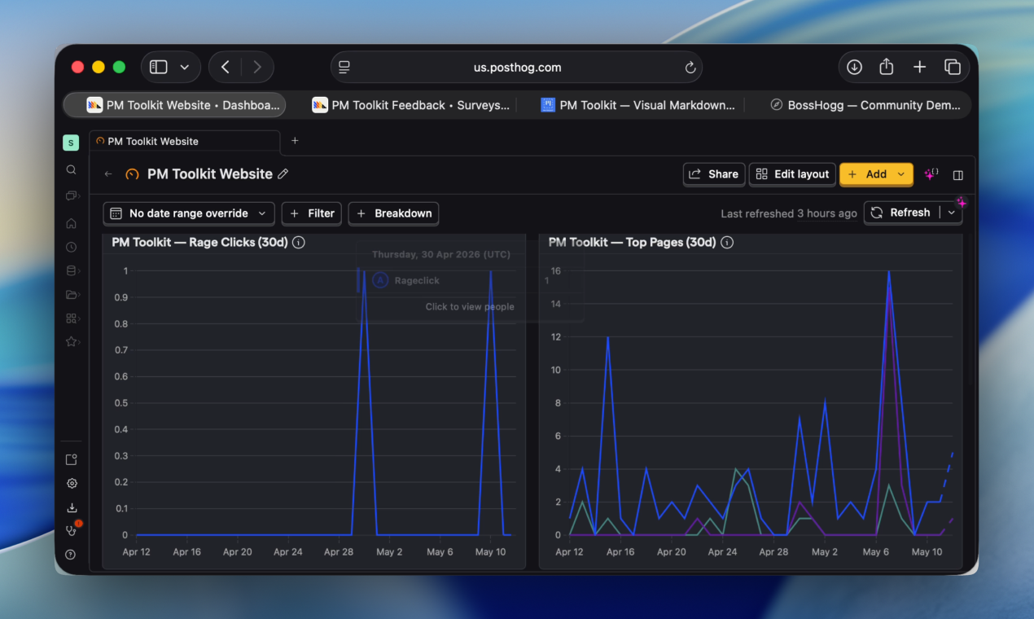1034x619 pixels.
Task: Click the Rage Clicks info icon
Action: point(299,243)
